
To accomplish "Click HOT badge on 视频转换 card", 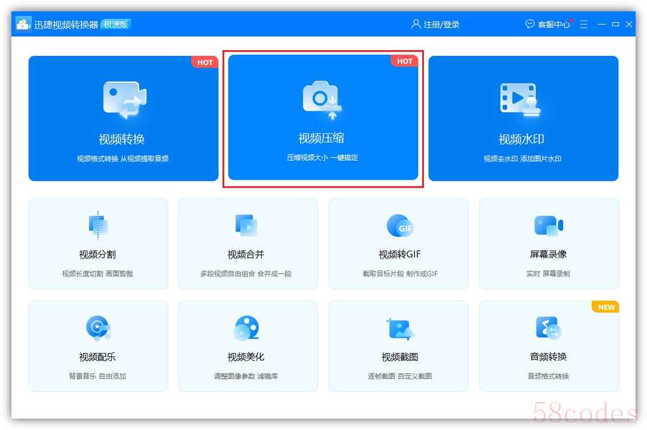I will [x=205, y=62].
